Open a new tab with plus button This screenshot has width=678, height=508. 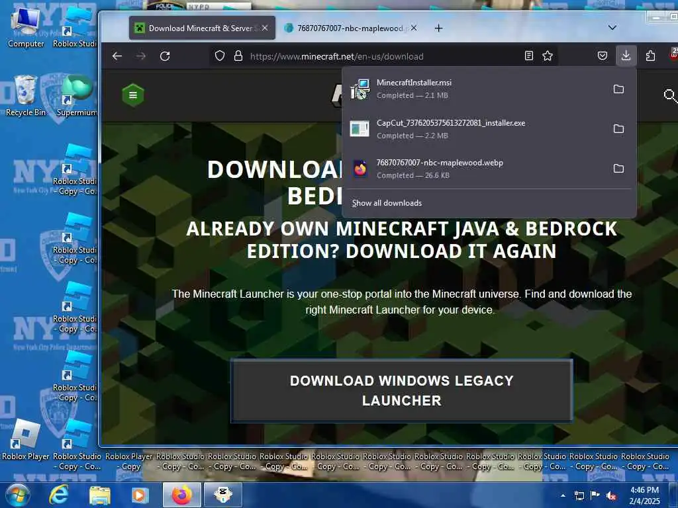438,28
